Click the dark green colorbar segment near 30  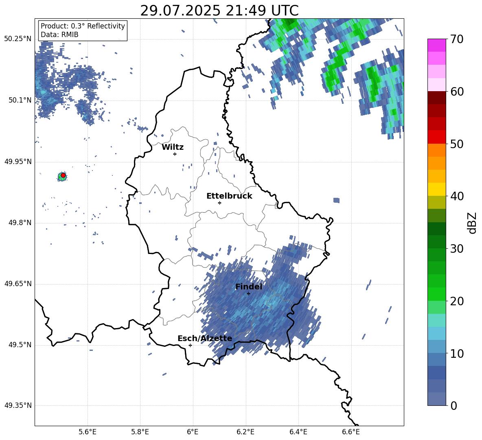[x=436, y=242]
